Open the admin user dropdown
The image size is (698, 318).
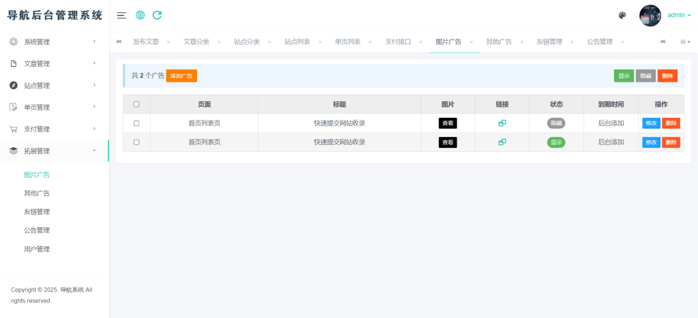click(x=679, y=15)
